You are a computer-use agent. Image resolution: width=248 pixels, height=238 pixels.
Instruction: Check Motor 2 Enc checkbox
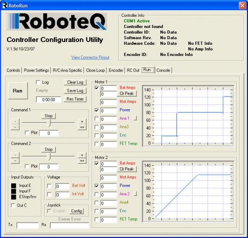96,211
